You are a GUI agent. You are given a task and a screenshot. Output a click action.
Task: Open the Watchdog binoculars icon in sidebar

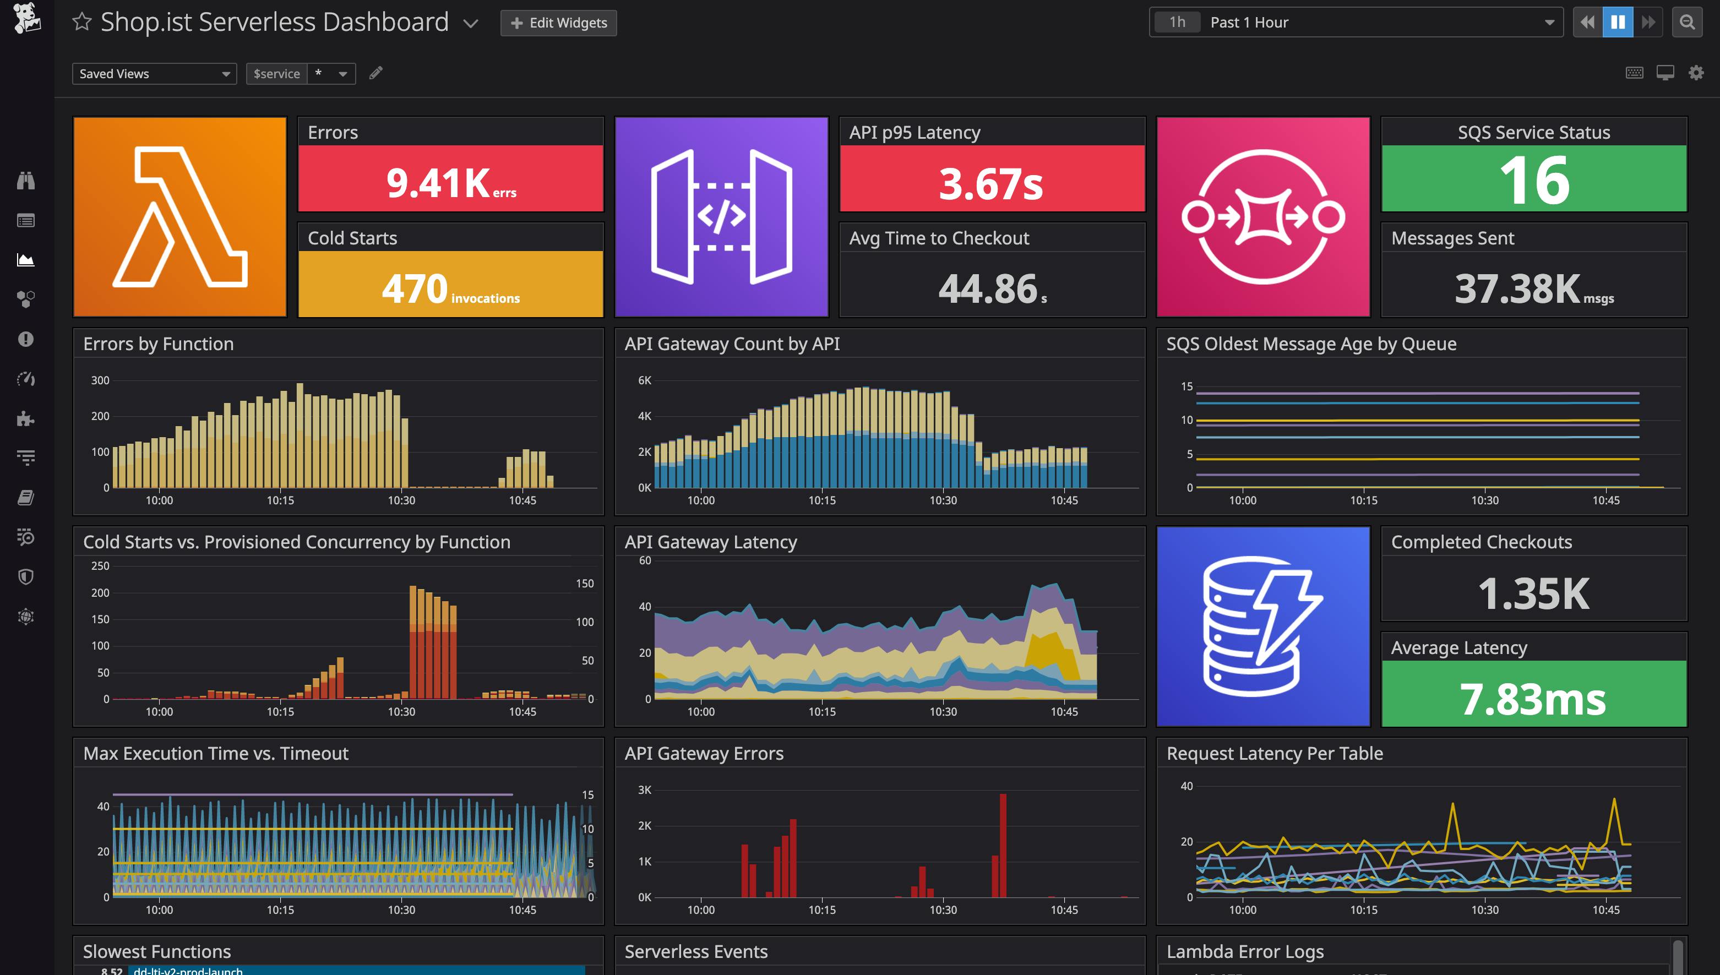[x=25, y=181]
